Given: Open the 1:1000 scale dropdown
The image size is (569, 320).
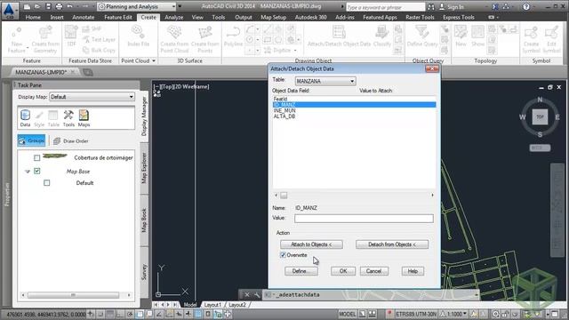Looking at the screenshot, I should click(x=456, y=314).
